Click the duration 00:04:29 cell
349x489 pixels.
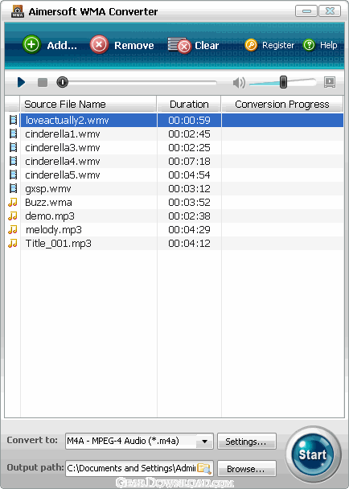click(x=189, y=230)
